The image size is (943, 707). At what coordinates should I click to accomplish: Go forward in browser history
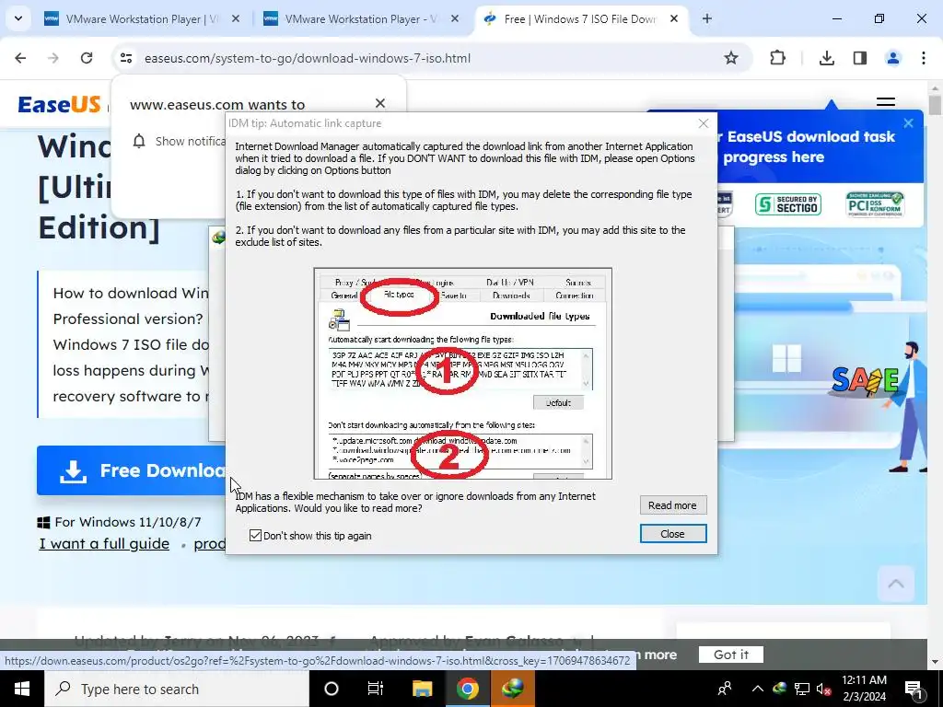(x=53, y=58)
